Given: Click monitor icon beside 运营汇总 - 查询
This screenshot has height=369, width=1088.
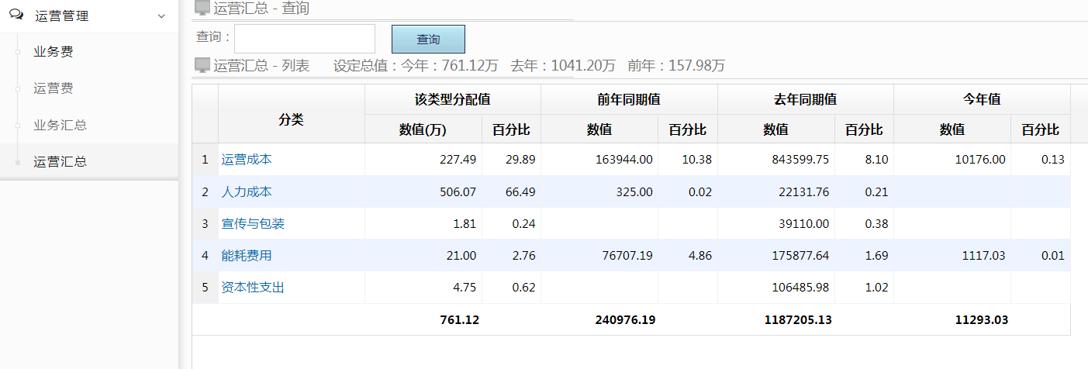Looking at the screenshot, I should click(202, 9).
